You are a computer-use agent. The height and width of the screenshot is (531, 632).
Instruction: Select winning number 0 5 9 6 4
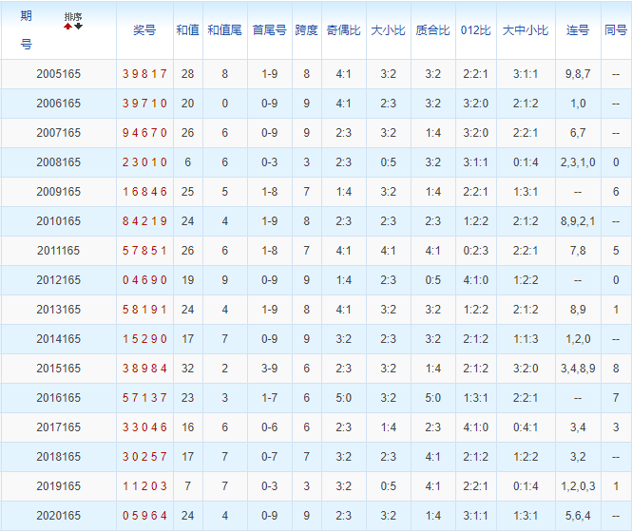(144, 515)
